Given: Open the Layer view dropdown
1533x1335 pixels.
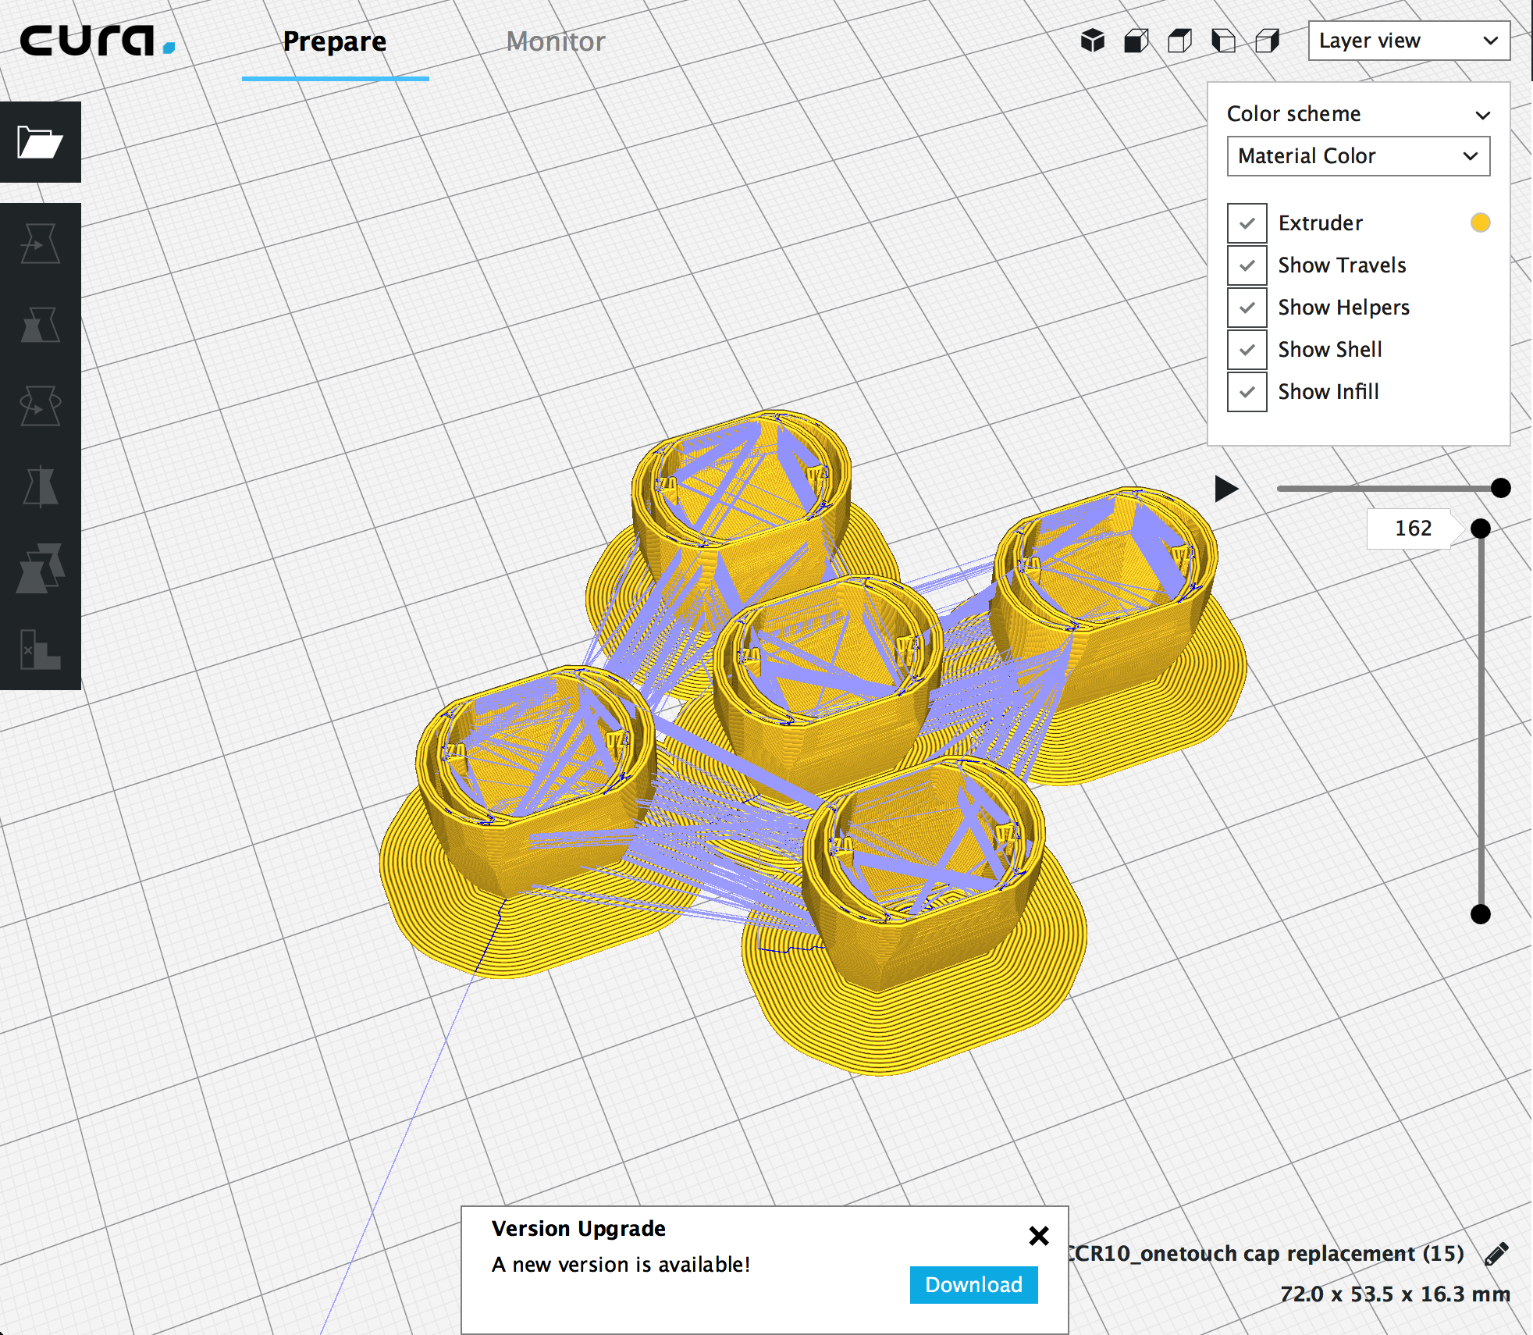Looking at the screenshot, I should click(1409, 41).
